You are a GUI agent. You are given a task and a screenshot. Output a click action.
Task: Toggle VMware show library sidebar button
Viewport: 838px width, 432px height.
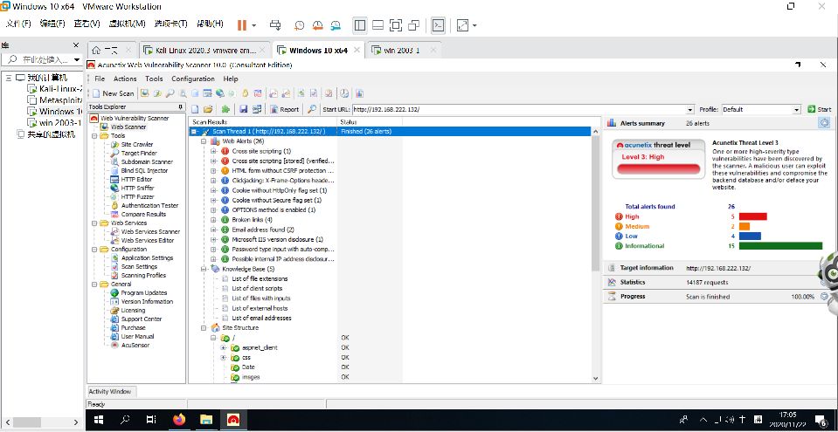360,25
